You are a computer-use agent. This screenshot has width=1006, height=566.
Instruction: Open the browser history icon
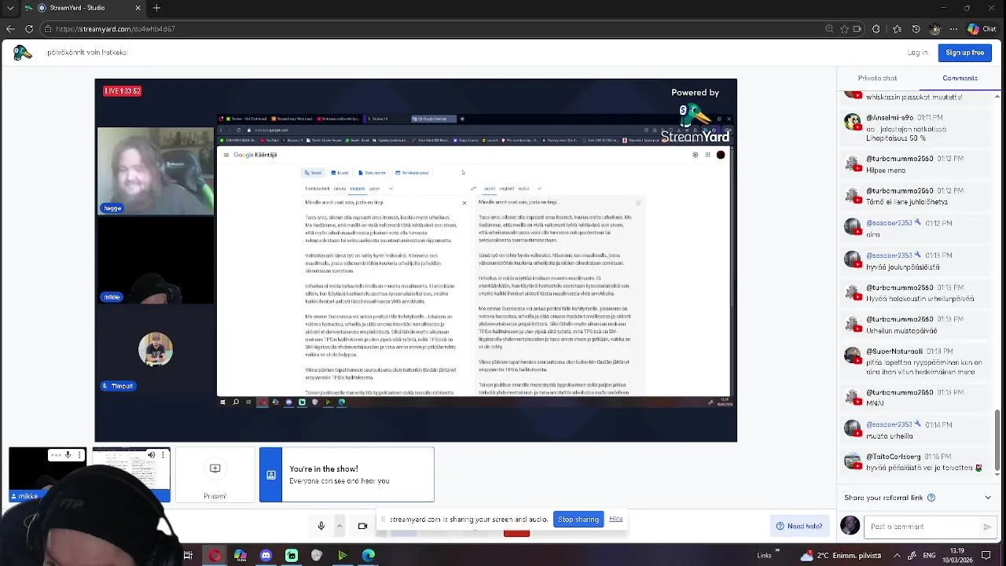click(x=916, y=29)
